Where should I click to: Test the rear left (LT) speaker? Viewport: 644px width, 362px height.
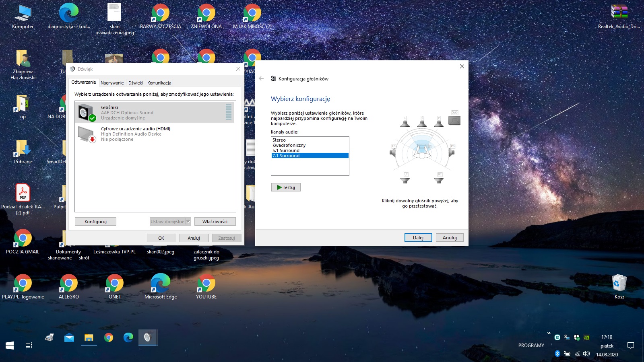(x=405, y=178)
